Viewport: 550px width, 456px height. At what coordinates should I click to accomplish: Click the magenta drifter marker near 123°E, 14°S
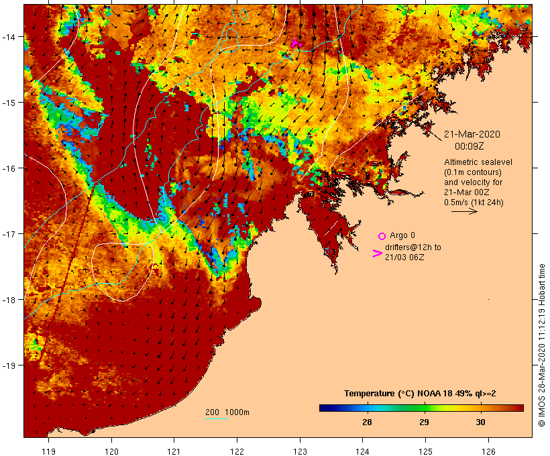coord(296,44)
